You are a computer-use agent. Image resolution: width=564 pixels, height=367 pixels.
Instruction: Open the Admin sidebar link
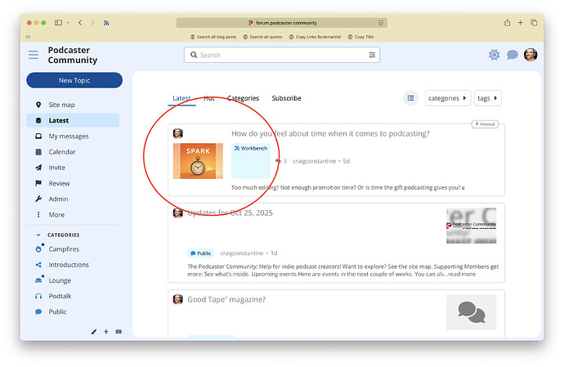coord(58,199)
